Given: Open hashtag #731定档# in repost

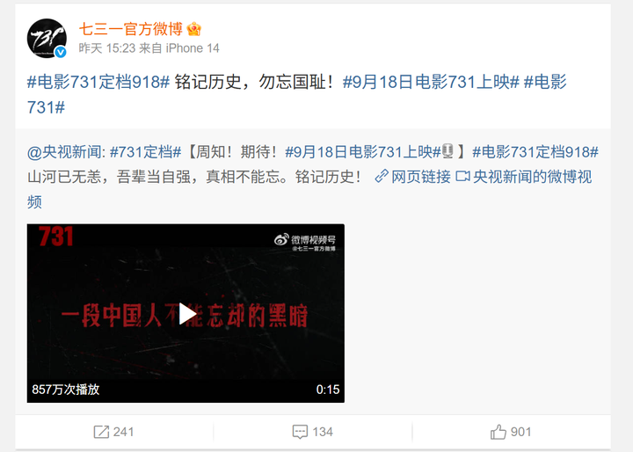Looking at the screenshot, I should (x=146, y=152).
